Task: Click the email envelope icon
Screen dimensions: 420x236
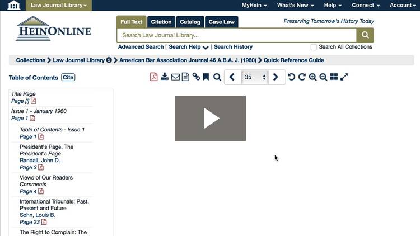Action: coord(175,77)
